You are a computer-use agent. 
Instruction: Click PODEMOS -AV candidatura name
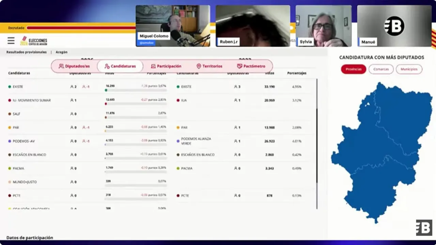[24, 141]
